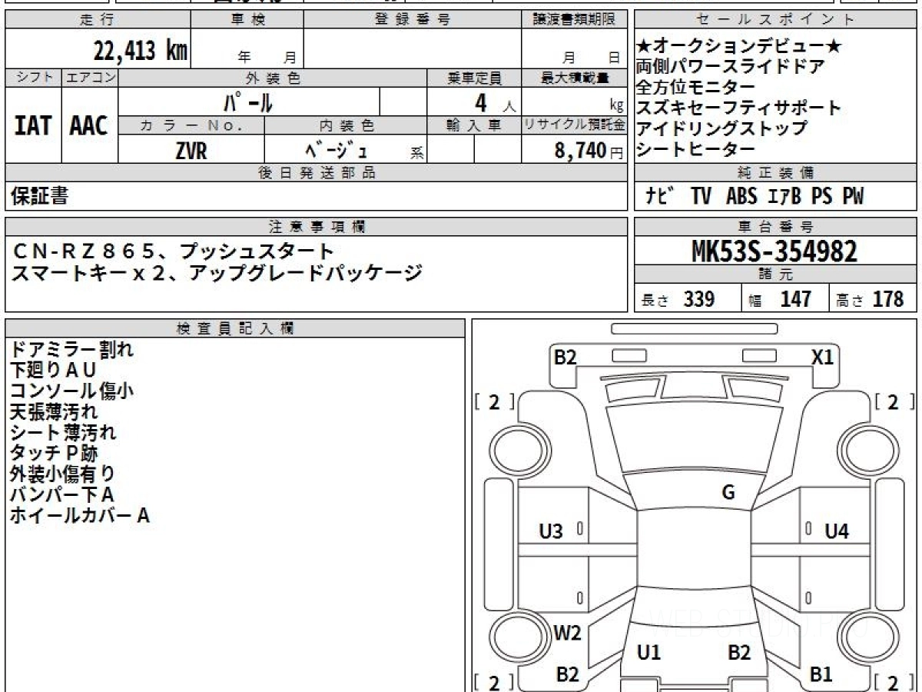Select the width value 147

coord(795,299)
